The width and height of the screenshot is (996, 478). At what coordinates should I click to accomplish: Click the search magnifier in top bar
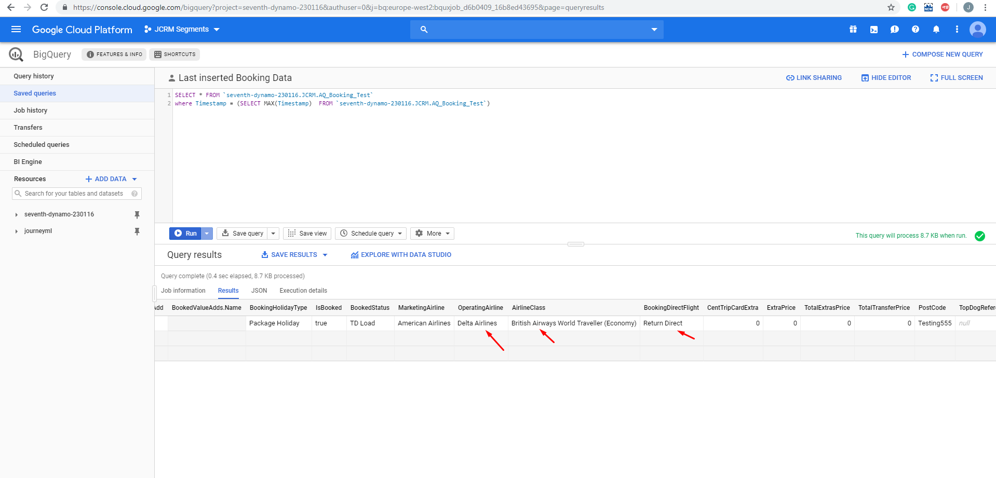pos(424,30)
